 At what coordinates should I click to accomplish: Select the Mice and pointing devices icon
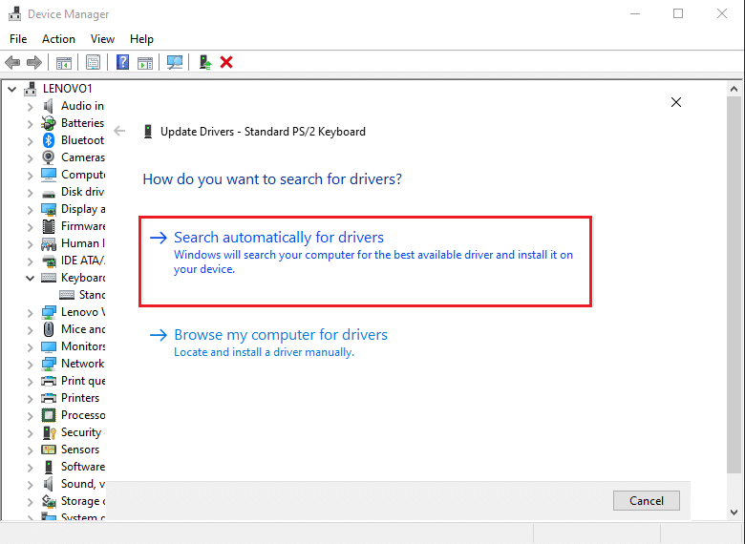[x=49, y=329]
